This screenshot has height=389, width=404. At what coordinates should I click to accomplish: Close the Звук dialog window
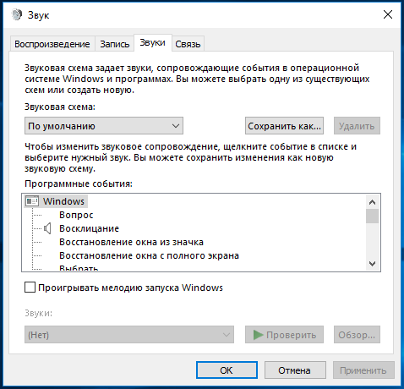coord(388,14)
